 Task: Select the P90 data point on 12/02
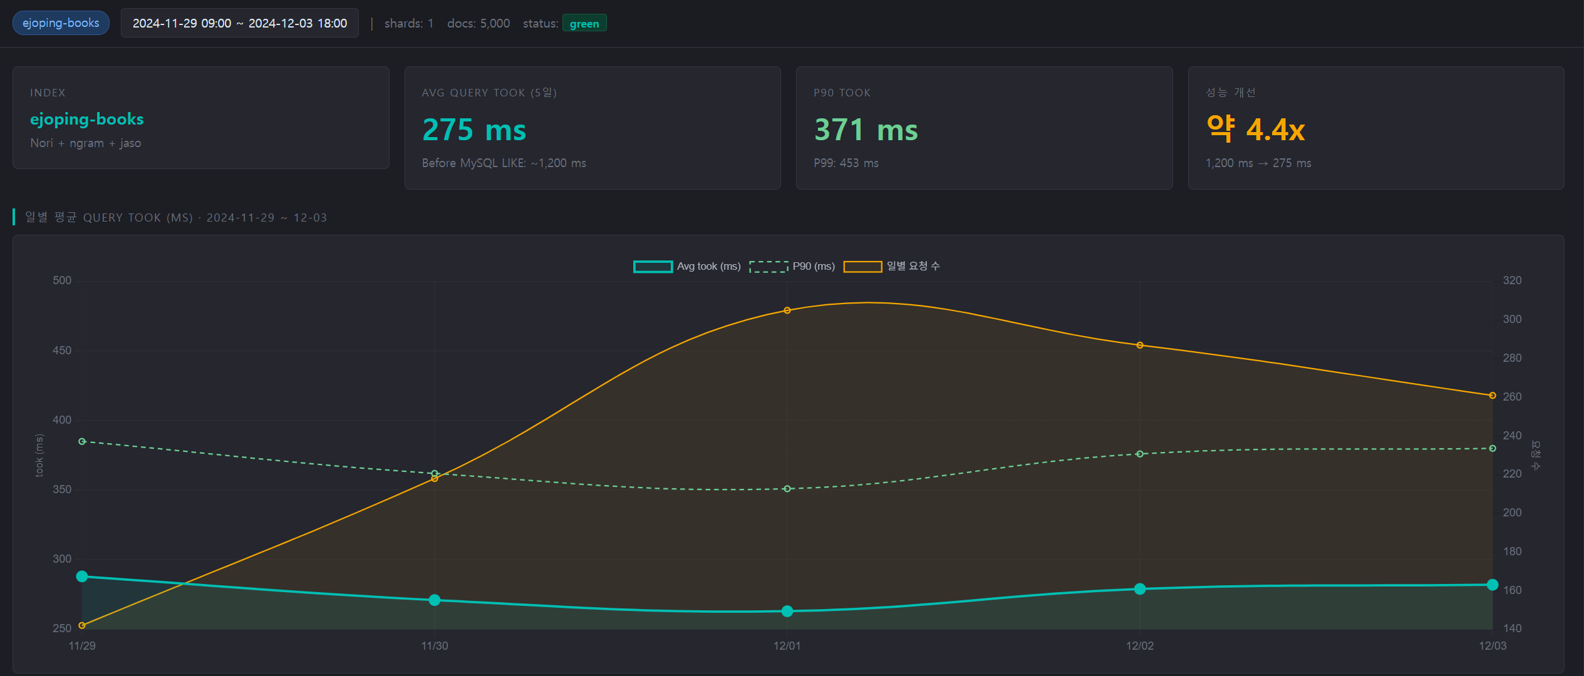[1140, 454]
